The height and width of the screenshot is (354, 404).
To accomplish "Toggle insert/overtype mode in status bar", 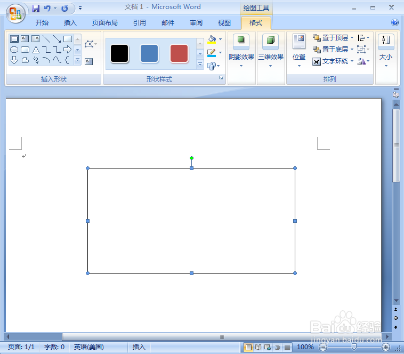I will point(139,347).
